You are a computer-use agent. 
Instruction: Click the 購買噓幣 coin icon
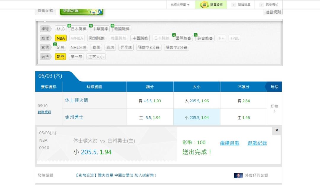click(204, 5)
